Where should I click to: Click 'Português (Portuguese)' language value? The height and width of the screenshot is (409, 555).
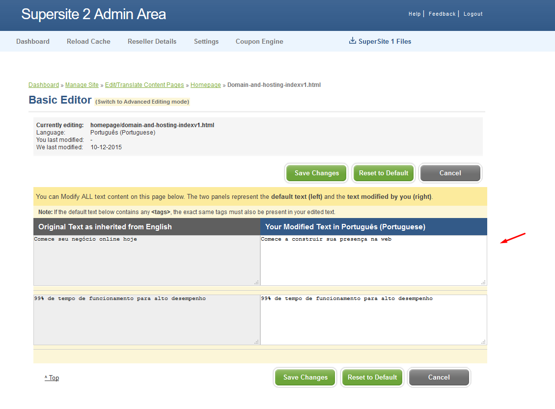[123, 133]
